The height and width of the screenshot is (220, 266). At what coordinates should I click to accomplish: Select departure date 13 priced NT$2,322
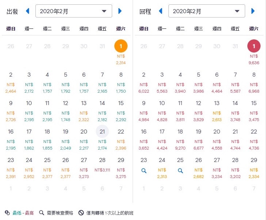point(84,111)
